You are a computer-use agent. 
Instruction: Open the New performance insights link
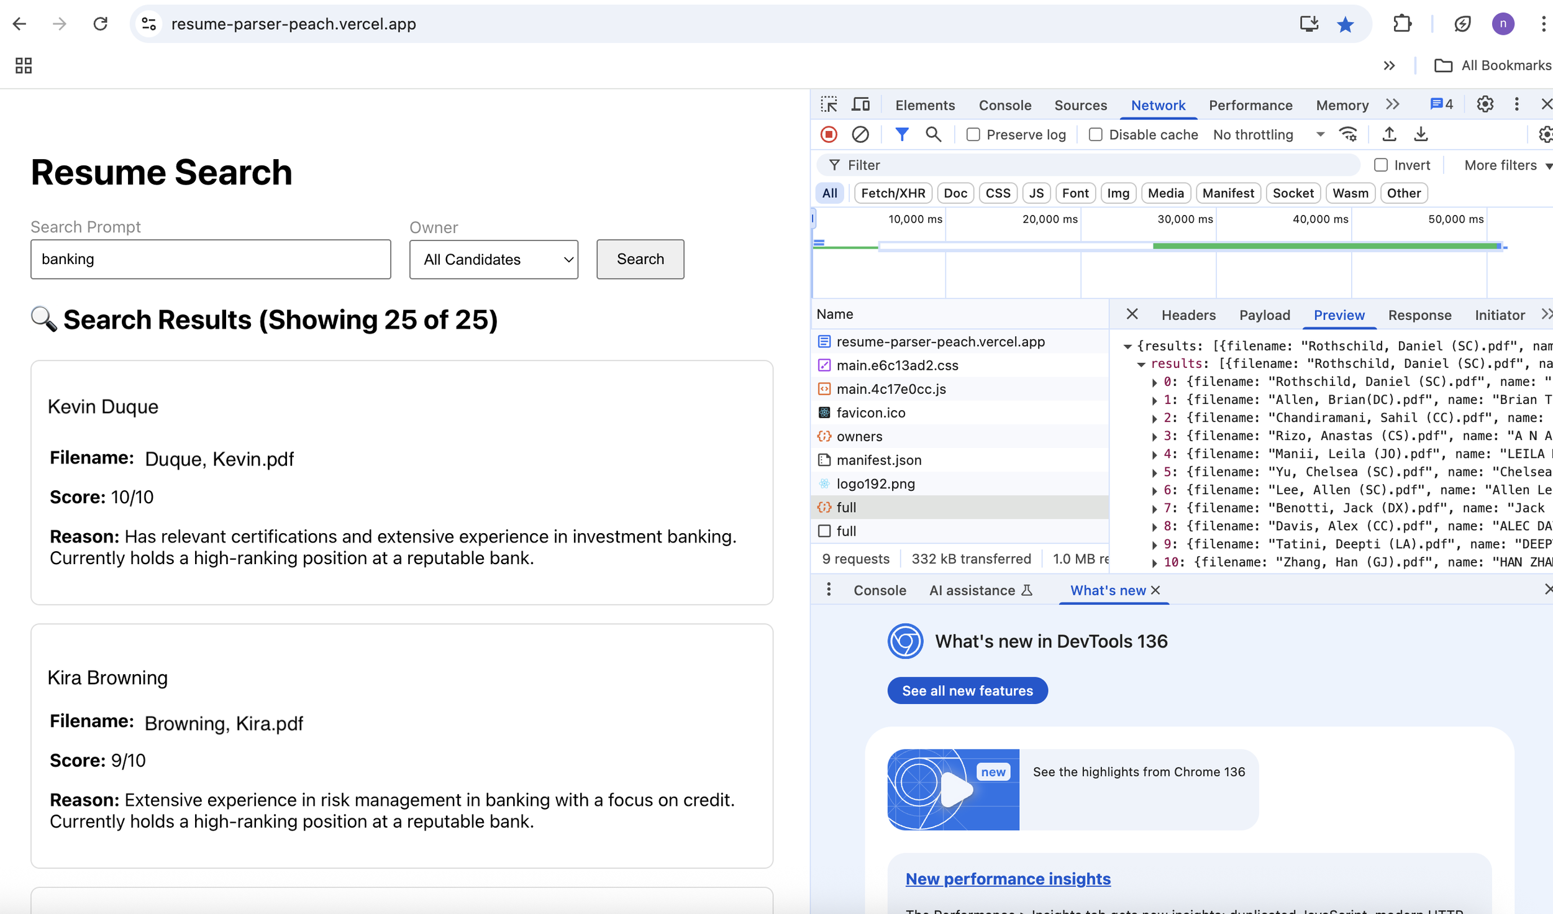(1008, 879)
